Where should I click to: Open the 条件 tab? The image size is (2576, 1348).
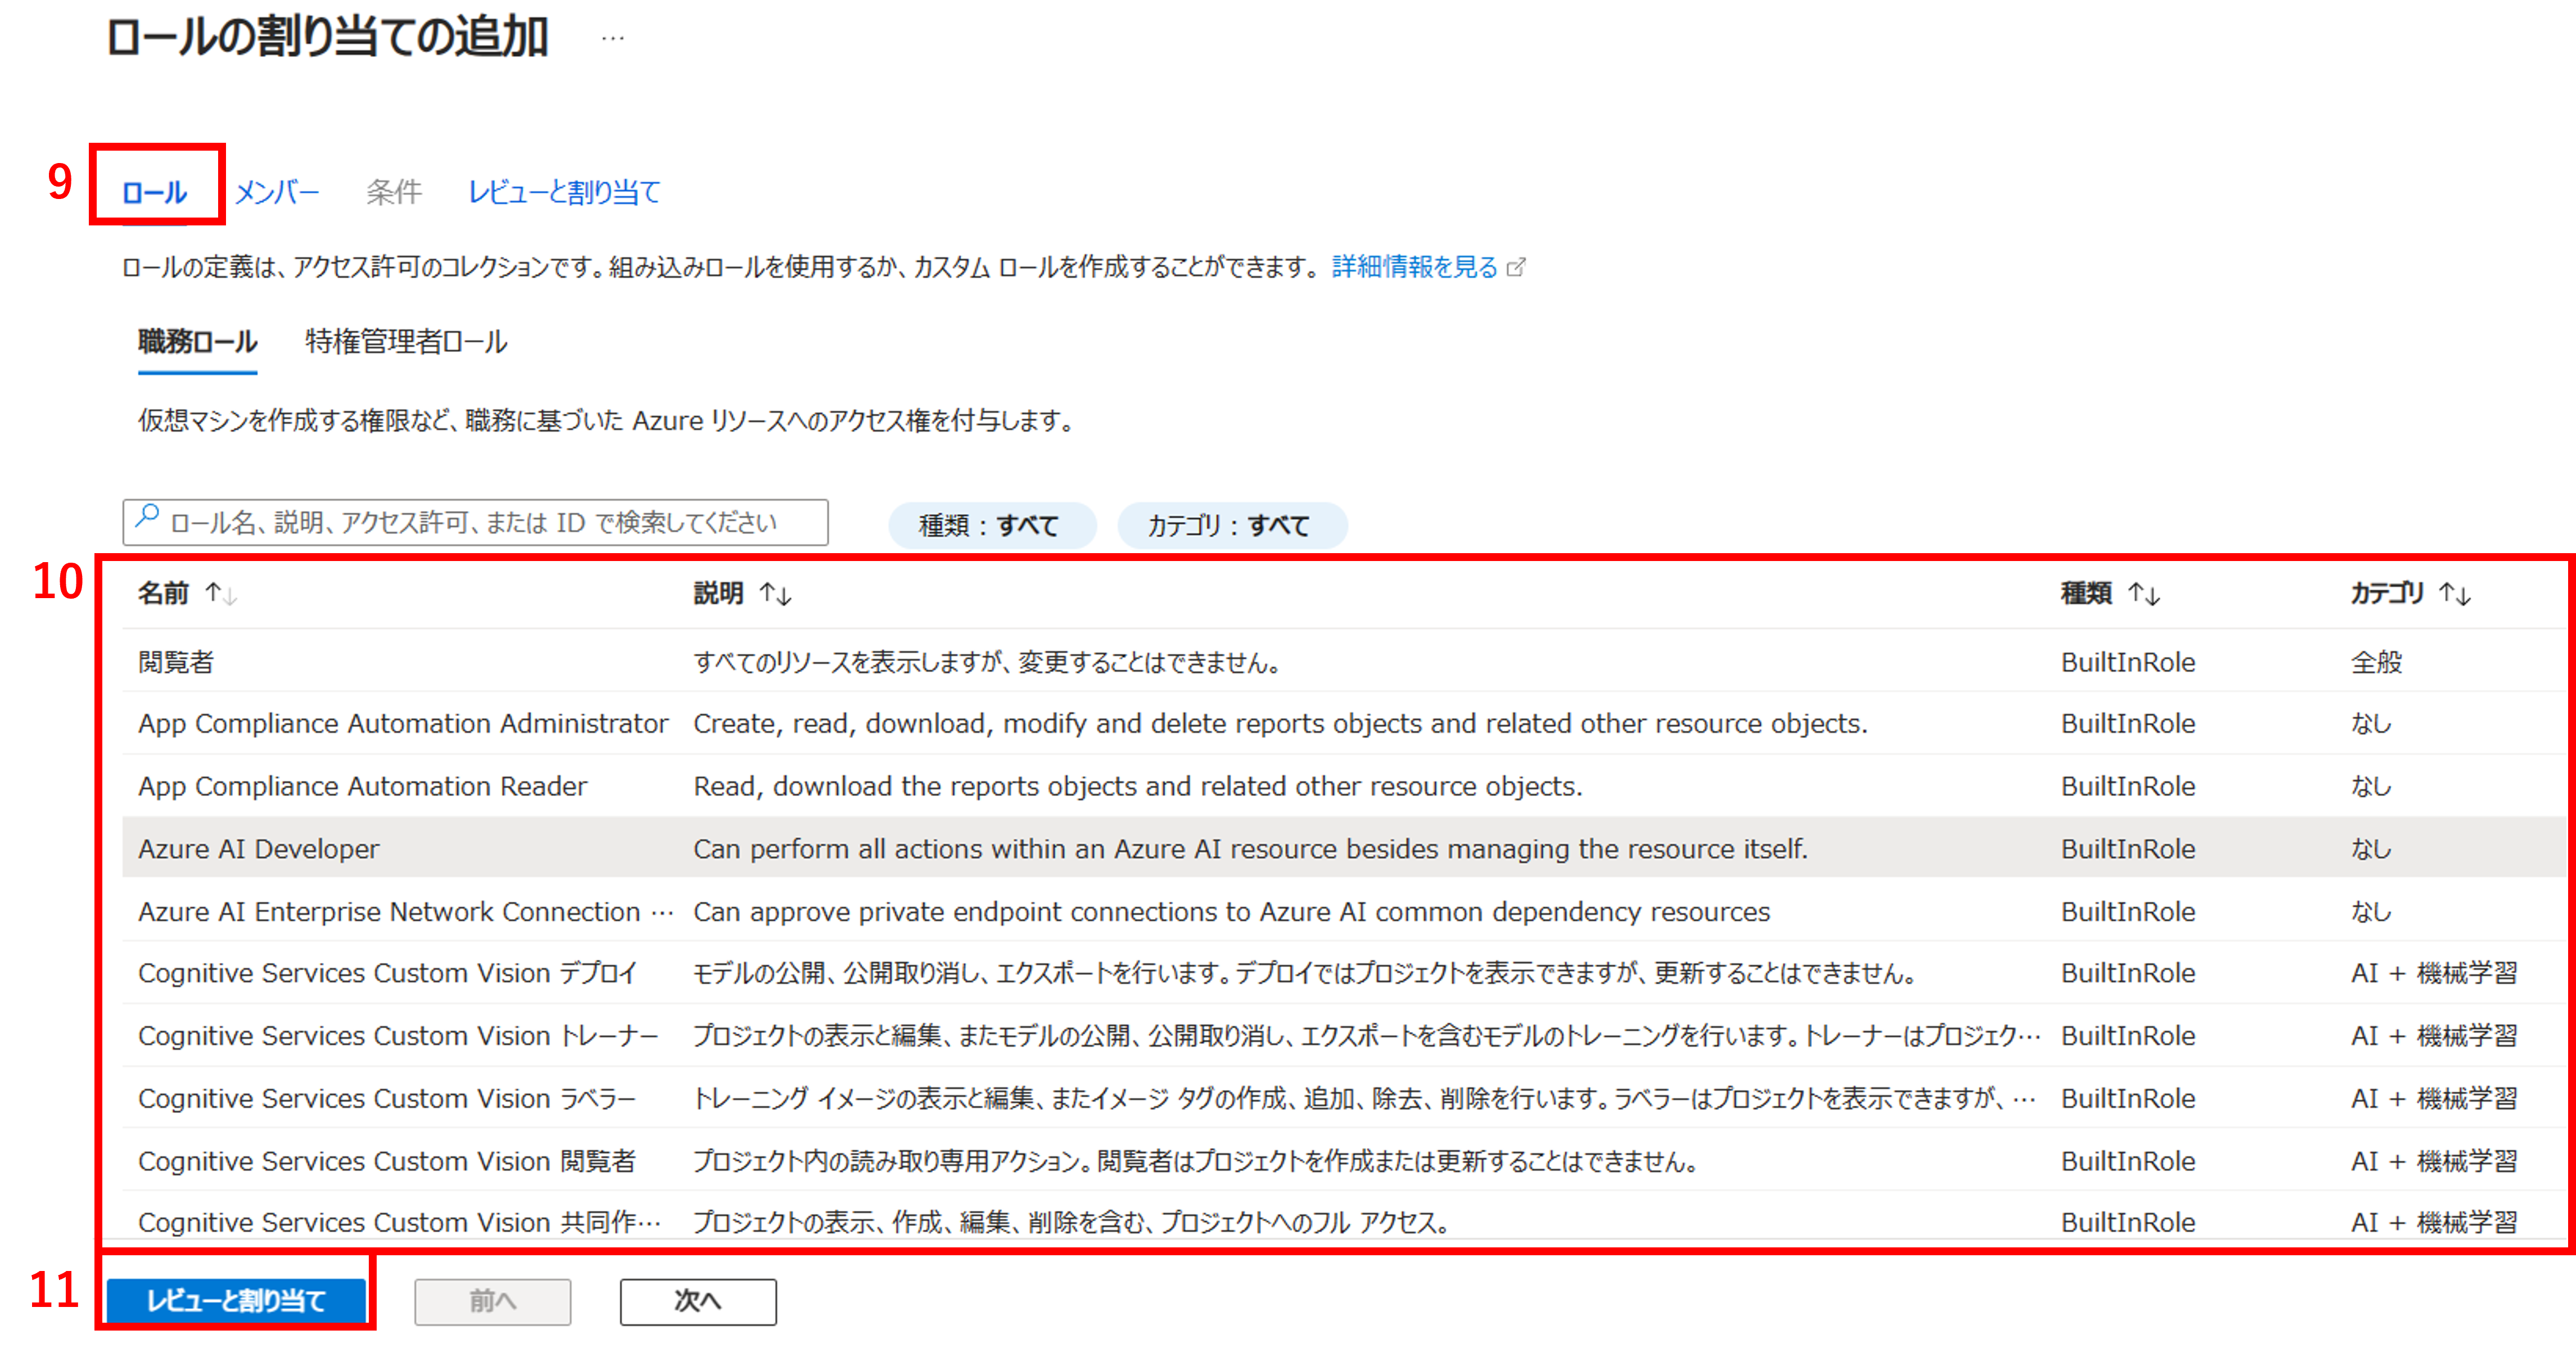point(394,192)
